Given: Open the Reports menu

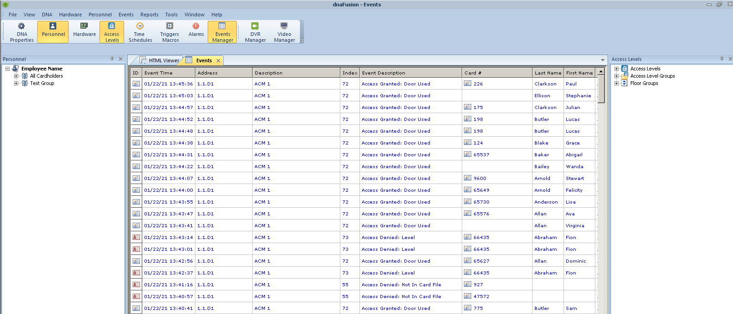Looking at the screenshot, I should point(149,15).
